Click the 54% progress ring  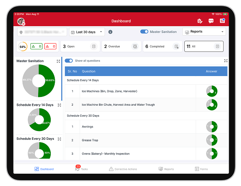23,47
